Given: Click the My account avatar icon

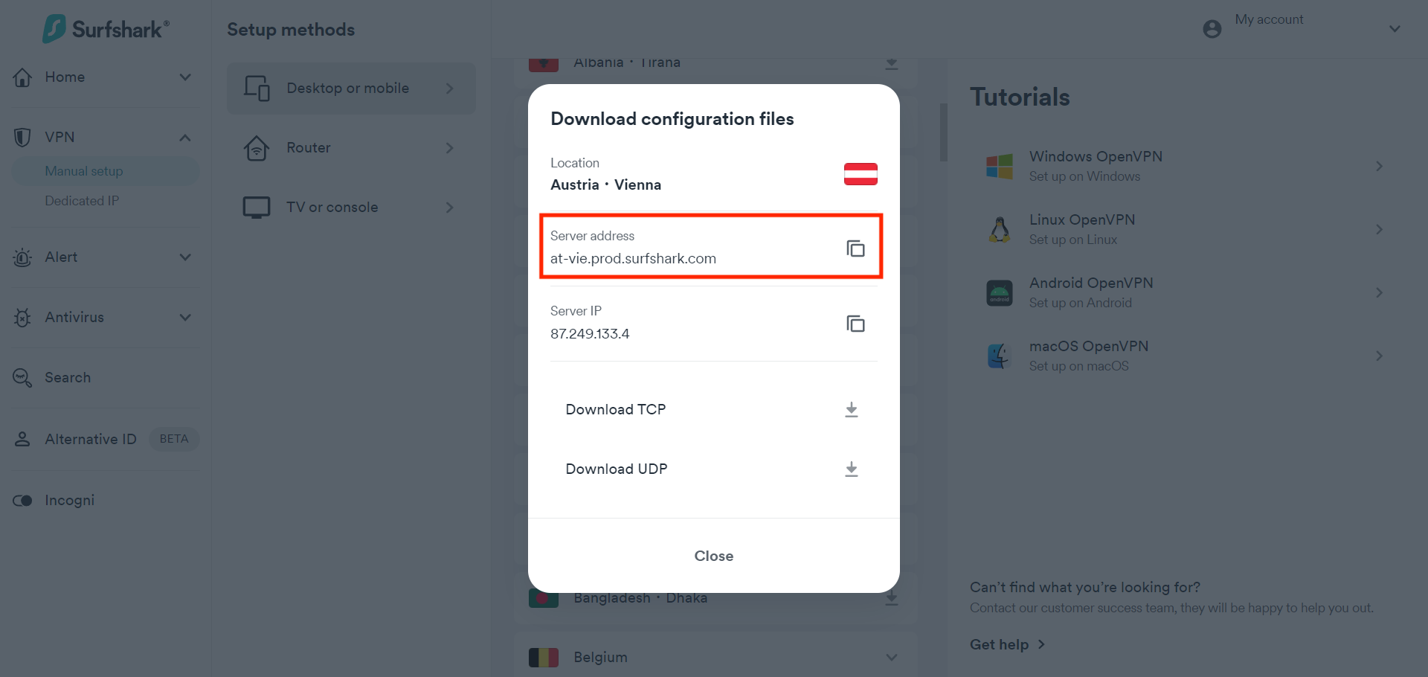Looking at the screenshot, I should [1212, 29].
